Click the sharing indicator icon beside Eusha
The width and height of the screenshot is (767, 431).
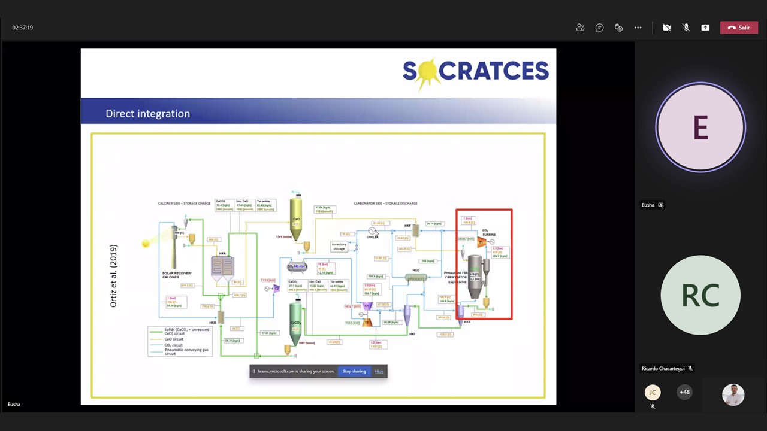[661, 205]
